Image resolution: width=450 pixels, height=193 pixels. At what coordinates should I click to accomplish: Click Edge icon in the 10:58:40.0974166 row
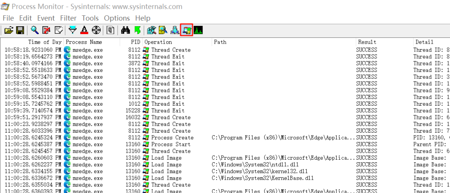pyautogui.click(x=67, y=63)
